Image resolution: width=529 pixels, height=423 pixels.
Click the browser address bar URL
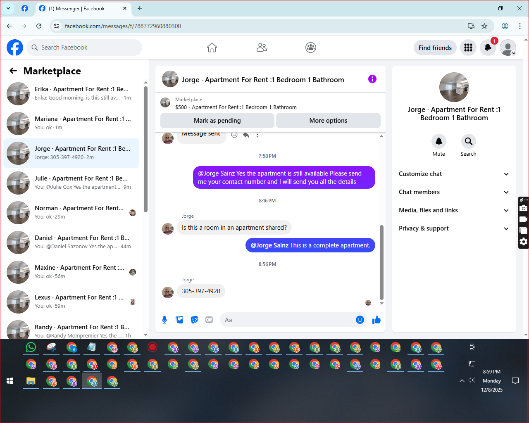pyautogui.click(x=123, y=26)
